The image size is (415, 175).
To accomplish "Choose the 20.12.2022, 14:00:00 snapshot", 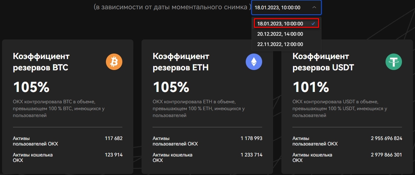I will [280, 34].
